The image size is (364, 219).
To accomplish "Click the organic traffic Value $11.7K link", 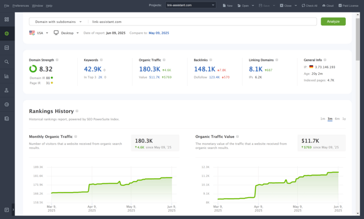I will pyautogui.click(x=154, y=77).
